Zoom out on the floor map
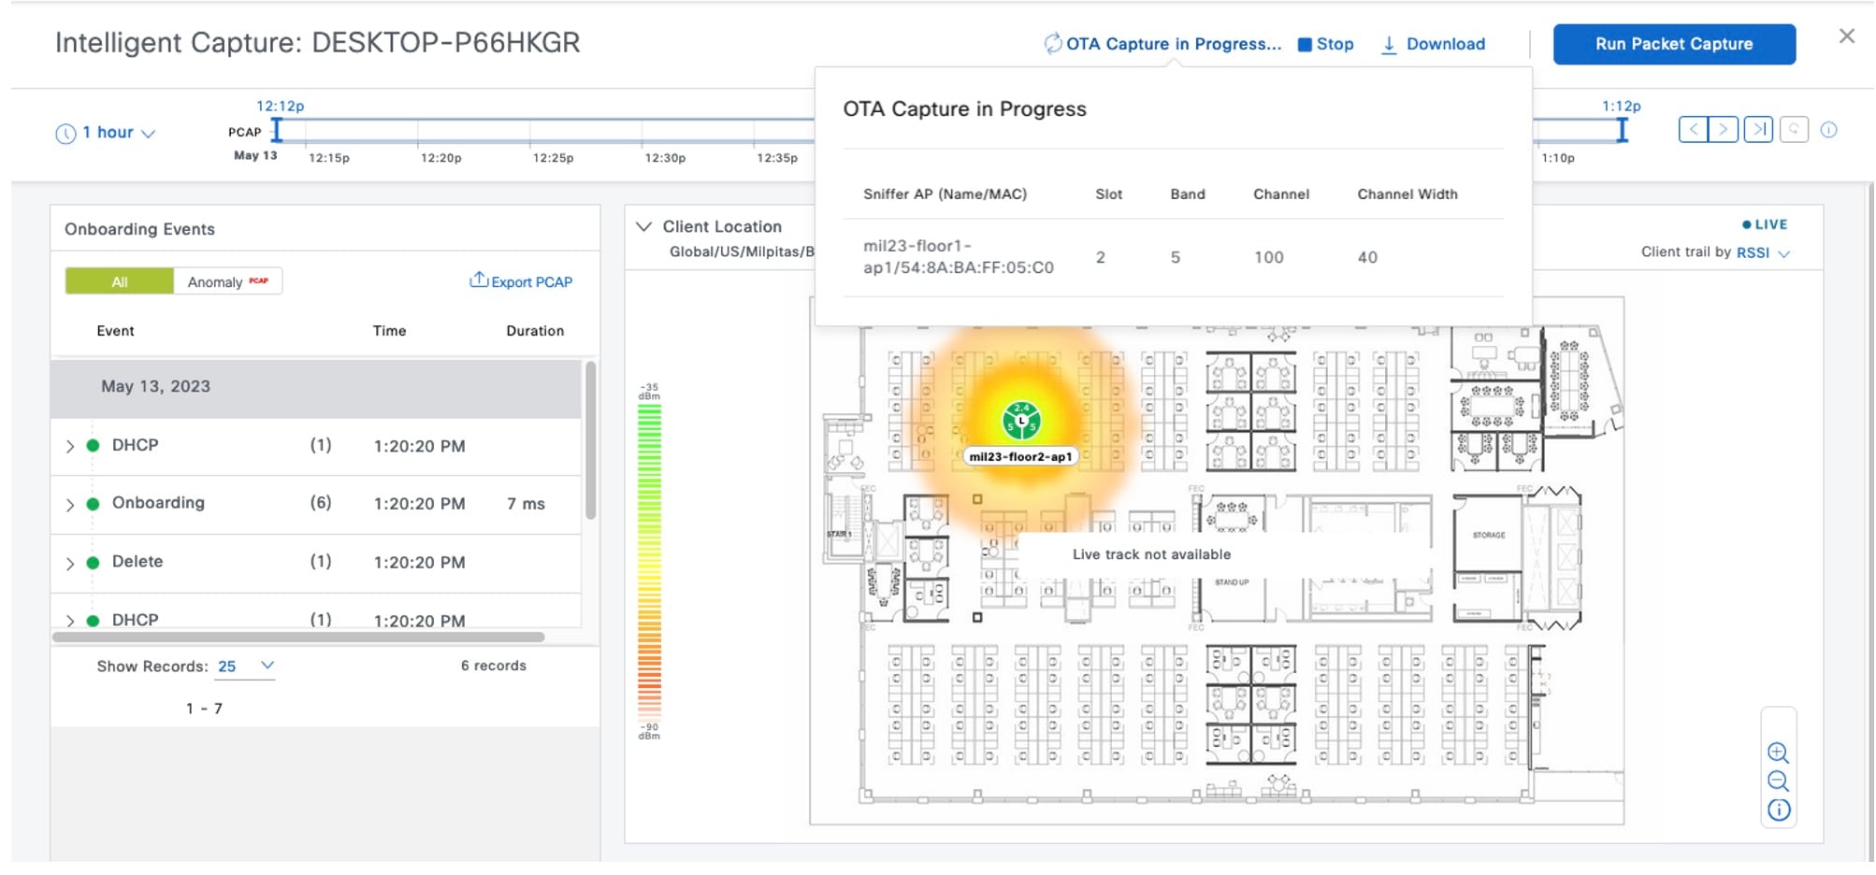 1778,782
